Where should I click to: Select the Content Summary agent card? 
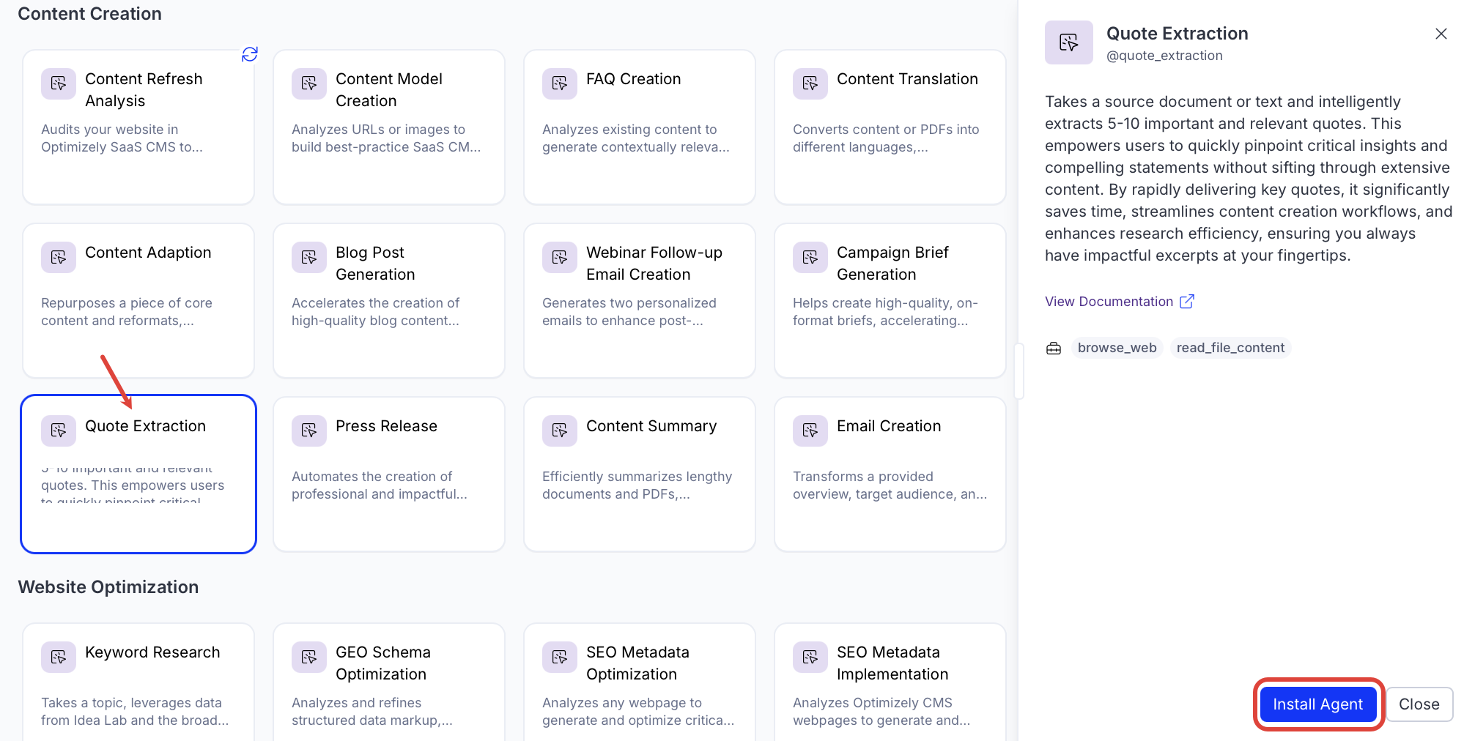639,474
